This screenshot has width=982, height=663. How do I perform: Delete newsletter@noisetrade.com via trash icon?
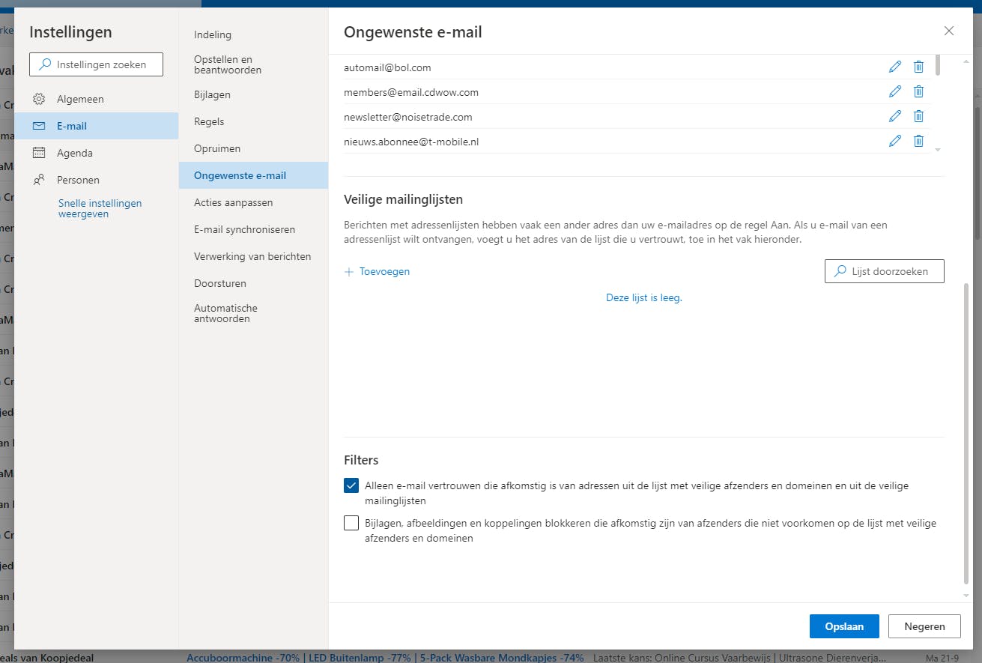[x=919, y=116]
